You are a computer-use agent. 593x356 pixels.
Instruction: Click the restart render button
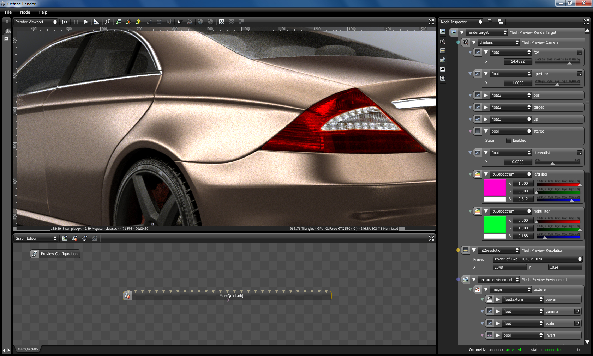[x=65, y=22]
